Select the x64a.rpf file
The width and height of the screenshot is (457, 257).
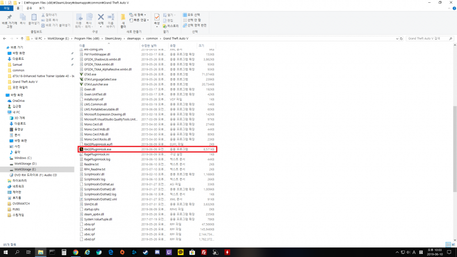147,224
